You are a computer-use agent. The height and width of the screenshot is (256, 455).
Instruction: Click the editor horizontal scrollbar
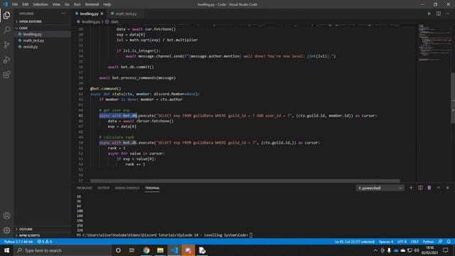245,181
